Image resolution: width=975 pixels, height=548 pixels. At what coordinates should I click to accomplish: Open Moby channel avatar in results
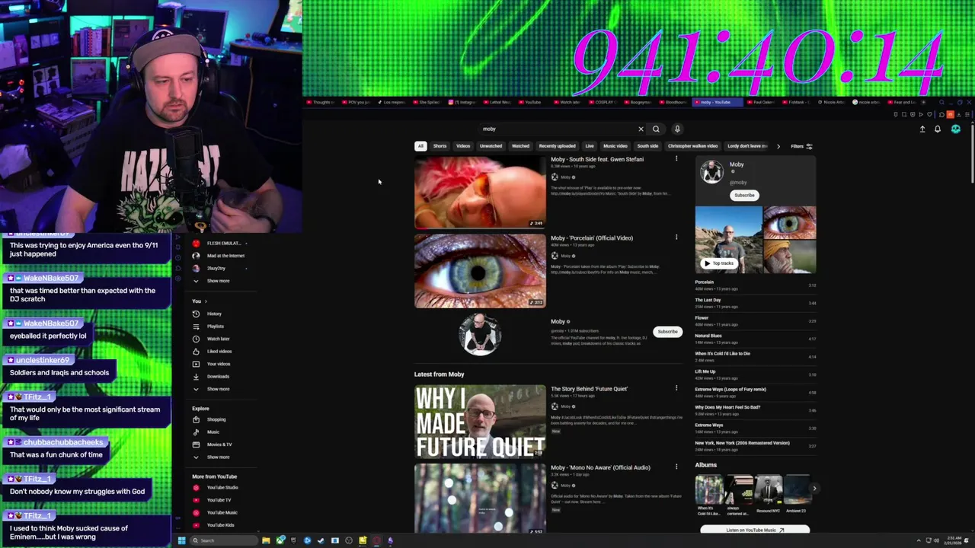tap(480, 333)
